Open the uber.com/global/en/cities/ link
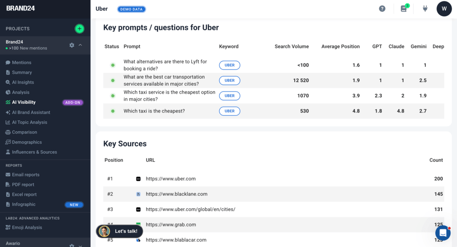Image resolution: width=457 pixels, height=247 pixels. [191, 209]
